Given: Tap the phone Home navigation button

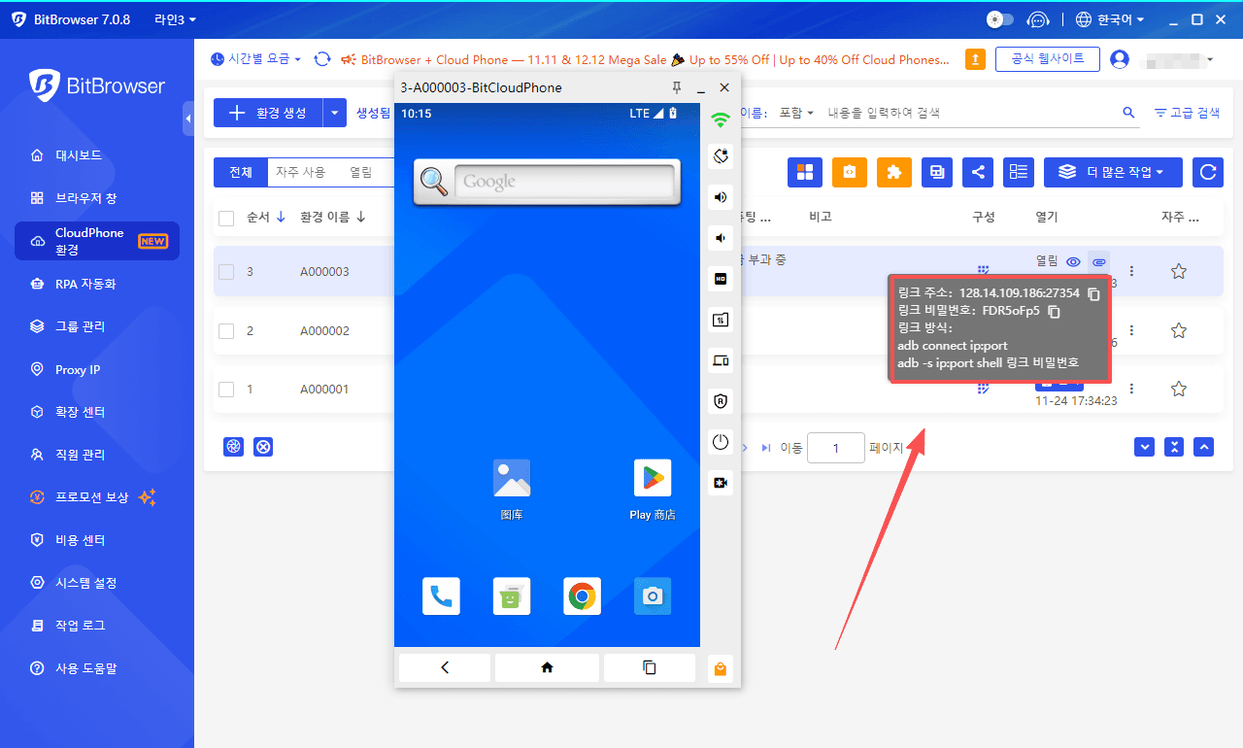Looking at the screenshot, I should (547, 667).
